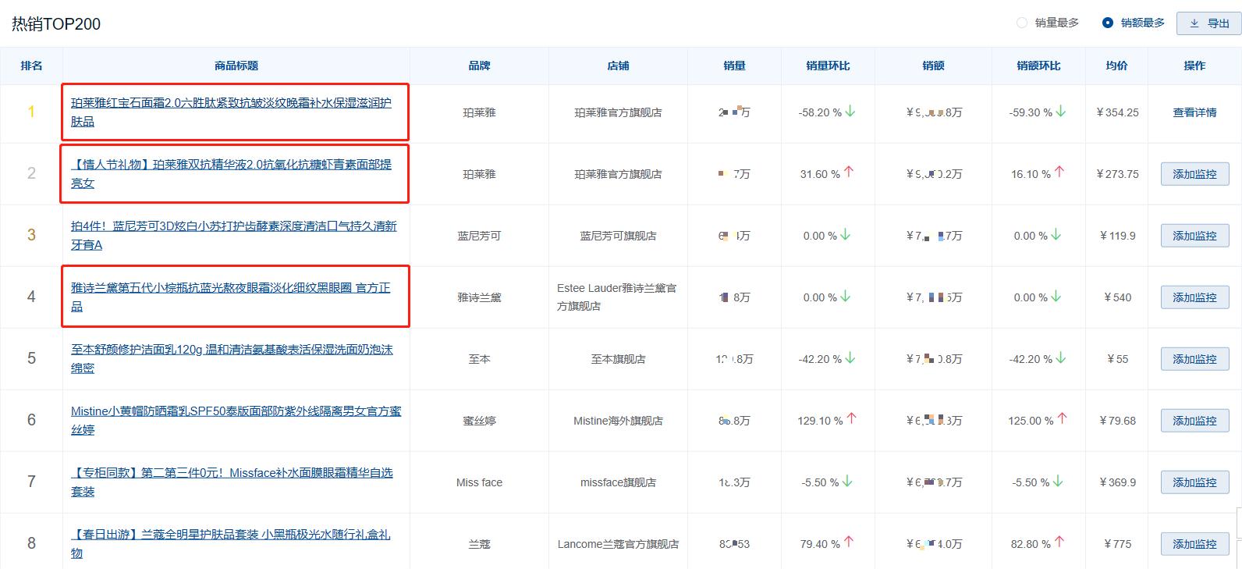Click the rank number 1 cell
Image resolution: width=1242 pixels, height=569 pixels.
(31, 112)
